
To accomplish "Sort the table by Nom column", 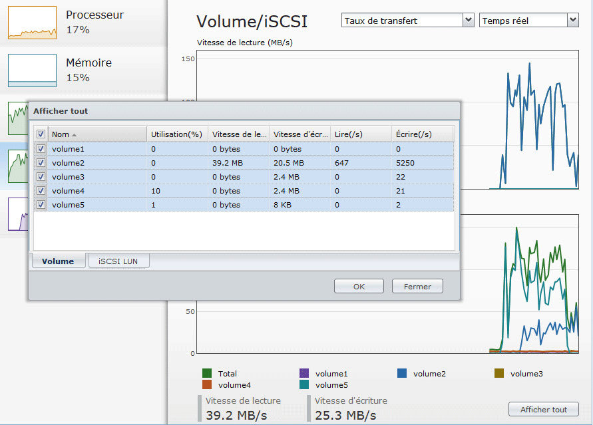I will click(97, 134).
